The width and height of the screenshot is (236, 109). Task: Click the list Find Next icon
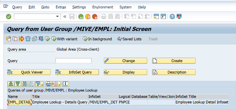pyautogui.click(x=31, y=84)
